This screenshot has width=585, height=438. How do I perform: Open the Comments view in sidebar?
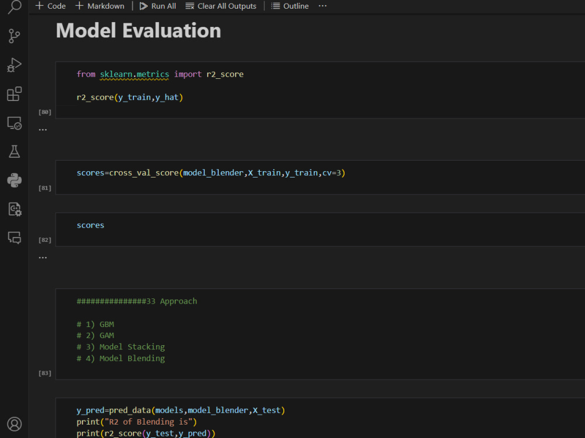14,238
